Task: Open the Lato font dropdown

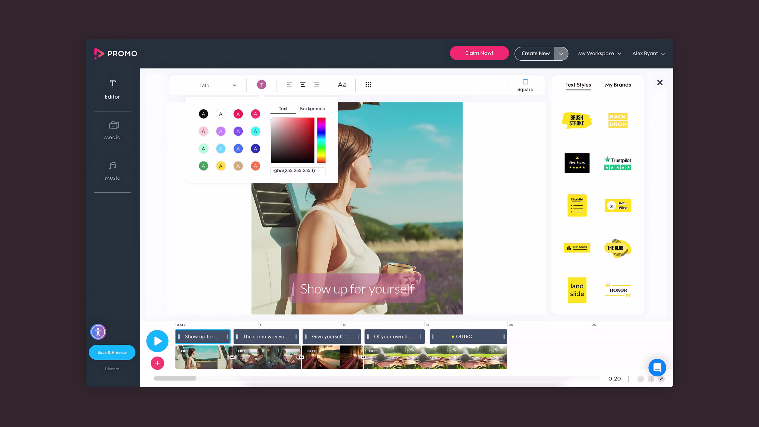Action: point(218,85)
